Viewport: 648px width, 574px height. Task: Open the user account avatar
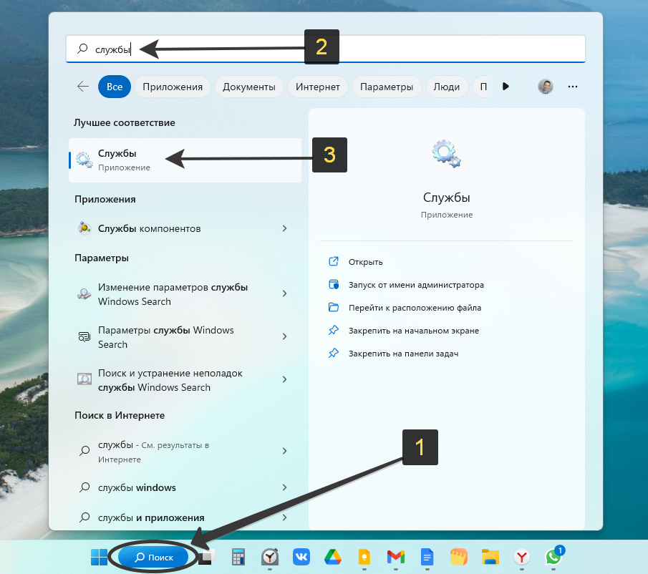coord(546,87)
